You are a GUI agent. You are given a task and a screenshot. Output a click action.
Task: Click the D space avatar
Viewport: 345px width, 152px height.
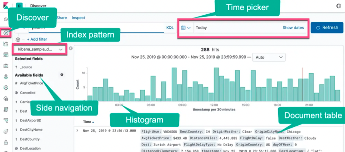click(19, 6)
